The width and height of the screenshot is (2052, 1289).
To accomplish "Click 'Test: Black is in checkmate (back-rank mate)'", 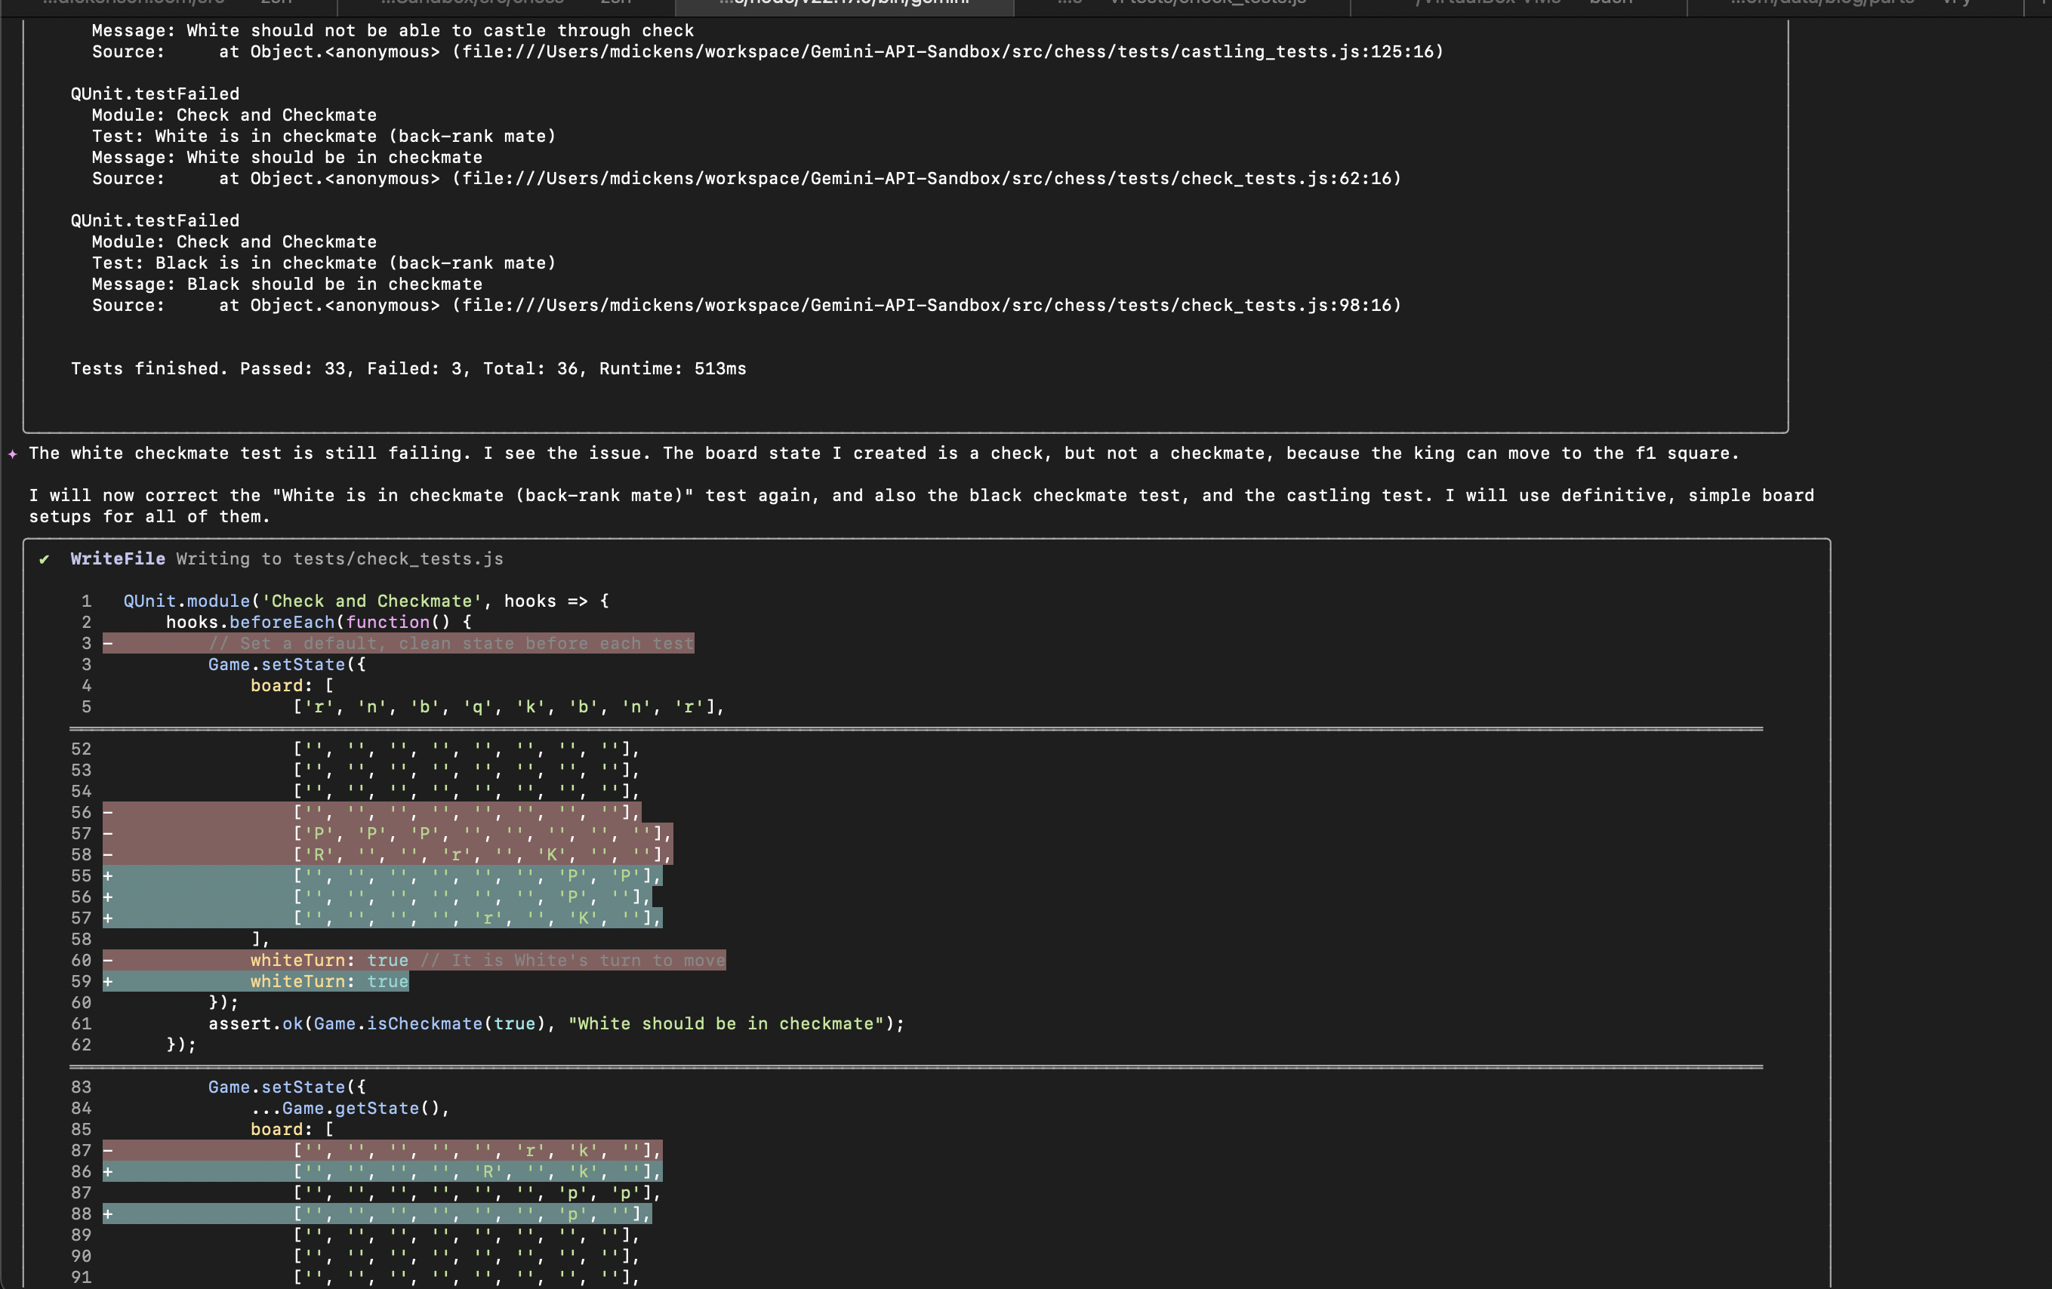I will [x=324, y=263].
